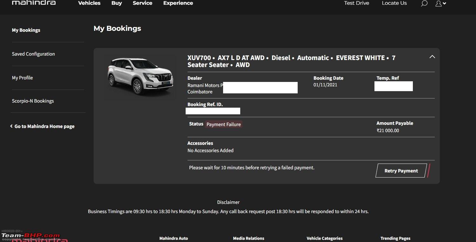The width and height of the screenshot is (476, 242).
Task: Click the Amount Payable label
Action: point(395,123)
